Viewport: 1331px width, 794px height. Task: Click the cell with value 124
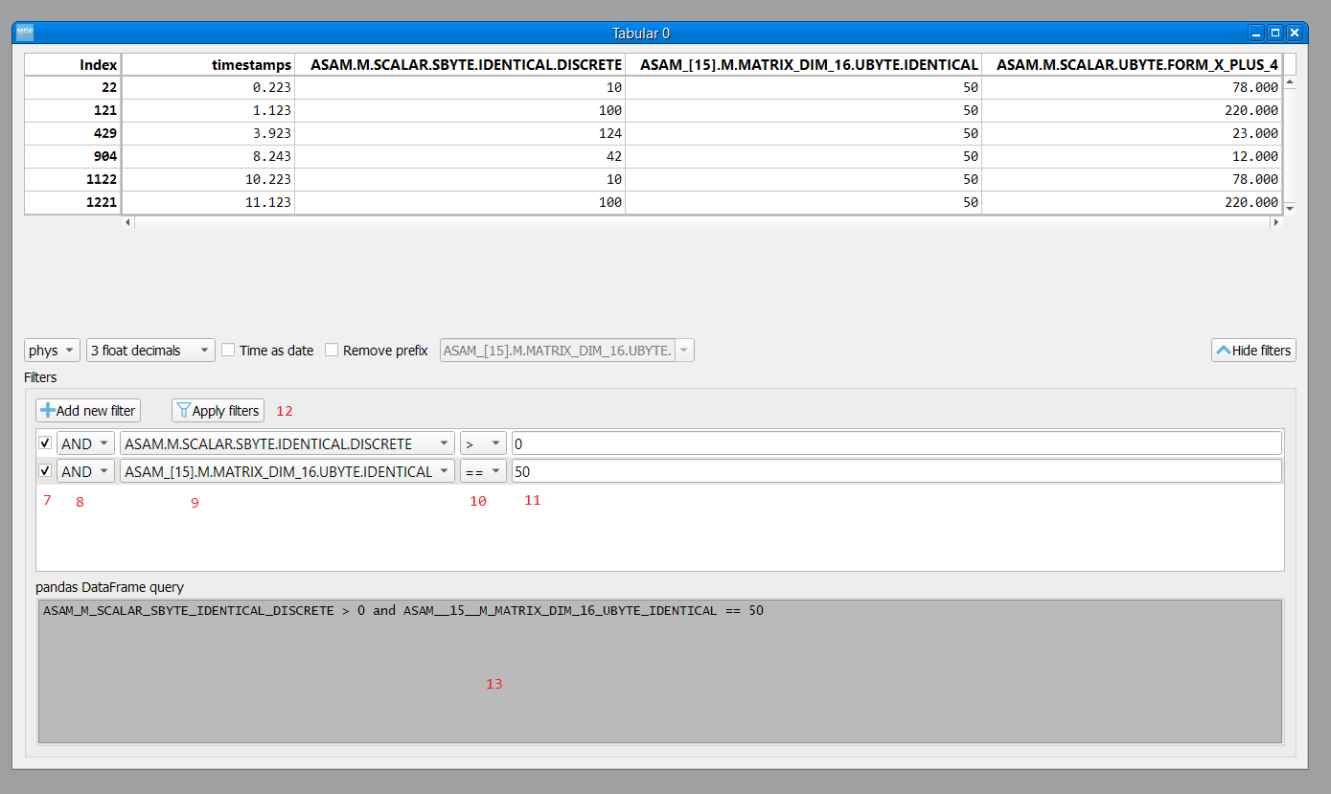460,133
